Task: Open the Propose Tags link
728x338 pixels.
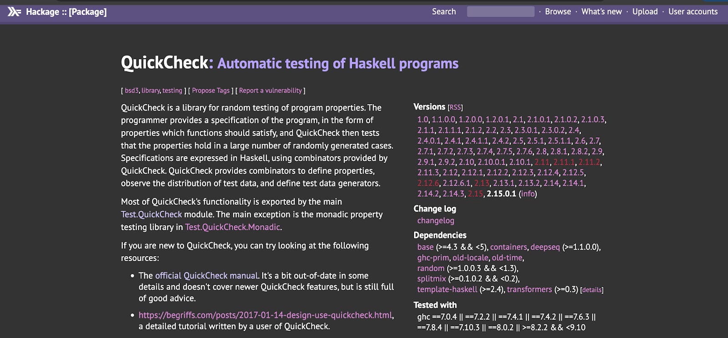Action: [x=211, y=91]
